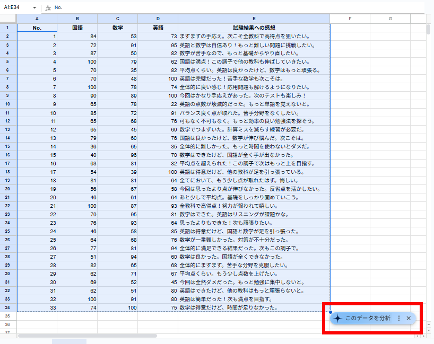This screenshot has width=434, height=344.
Task: Click the vertical scrollbar thumb
Action: point(429,29)
